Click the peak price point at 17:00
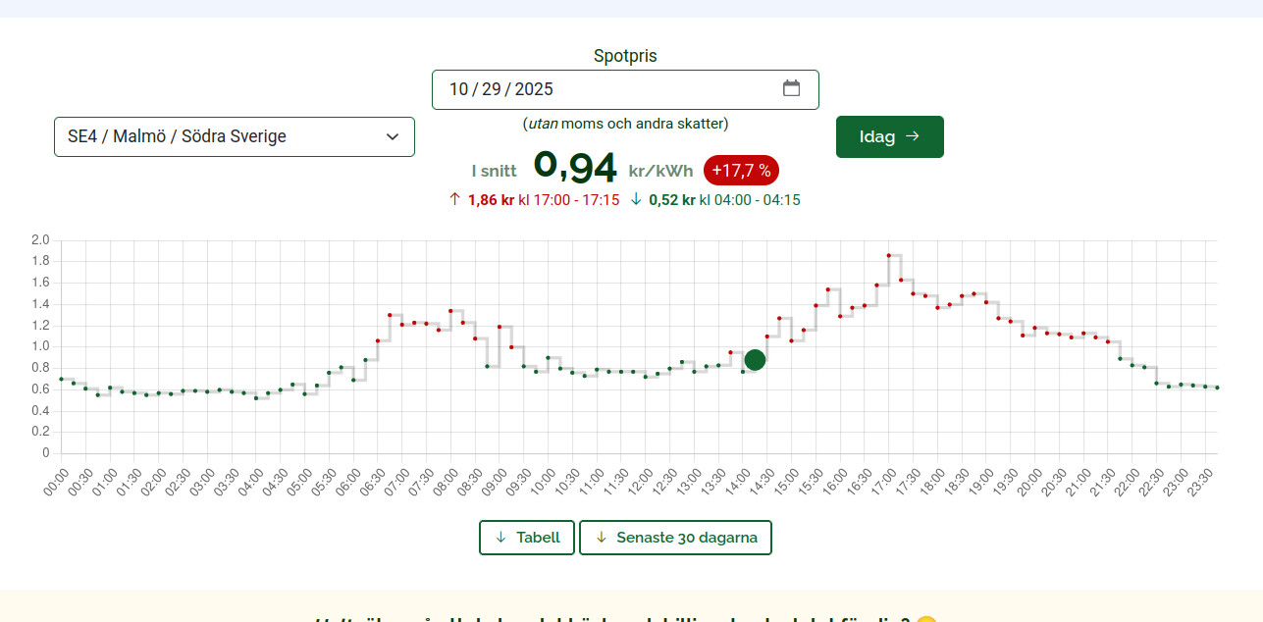The height and width of the screenshot is (622, 1263). (x=888, y=255)
